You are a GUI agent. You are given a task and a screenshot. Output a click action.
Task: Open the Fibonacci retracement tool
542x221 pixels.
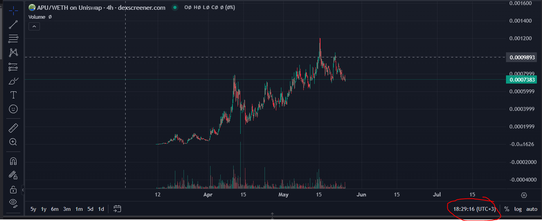click(13, 38)
